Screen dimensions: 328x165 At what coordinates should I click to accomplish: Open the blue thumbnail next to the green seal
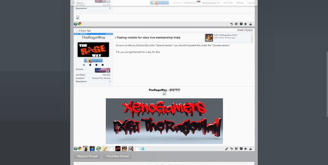pyautogui.click(x=92, y=149)
